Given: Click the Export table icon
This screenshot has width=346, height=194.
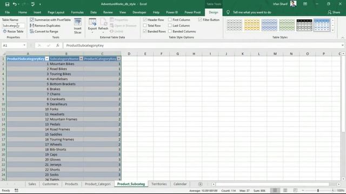Looking at the screenshot, I should click(92, 22).
